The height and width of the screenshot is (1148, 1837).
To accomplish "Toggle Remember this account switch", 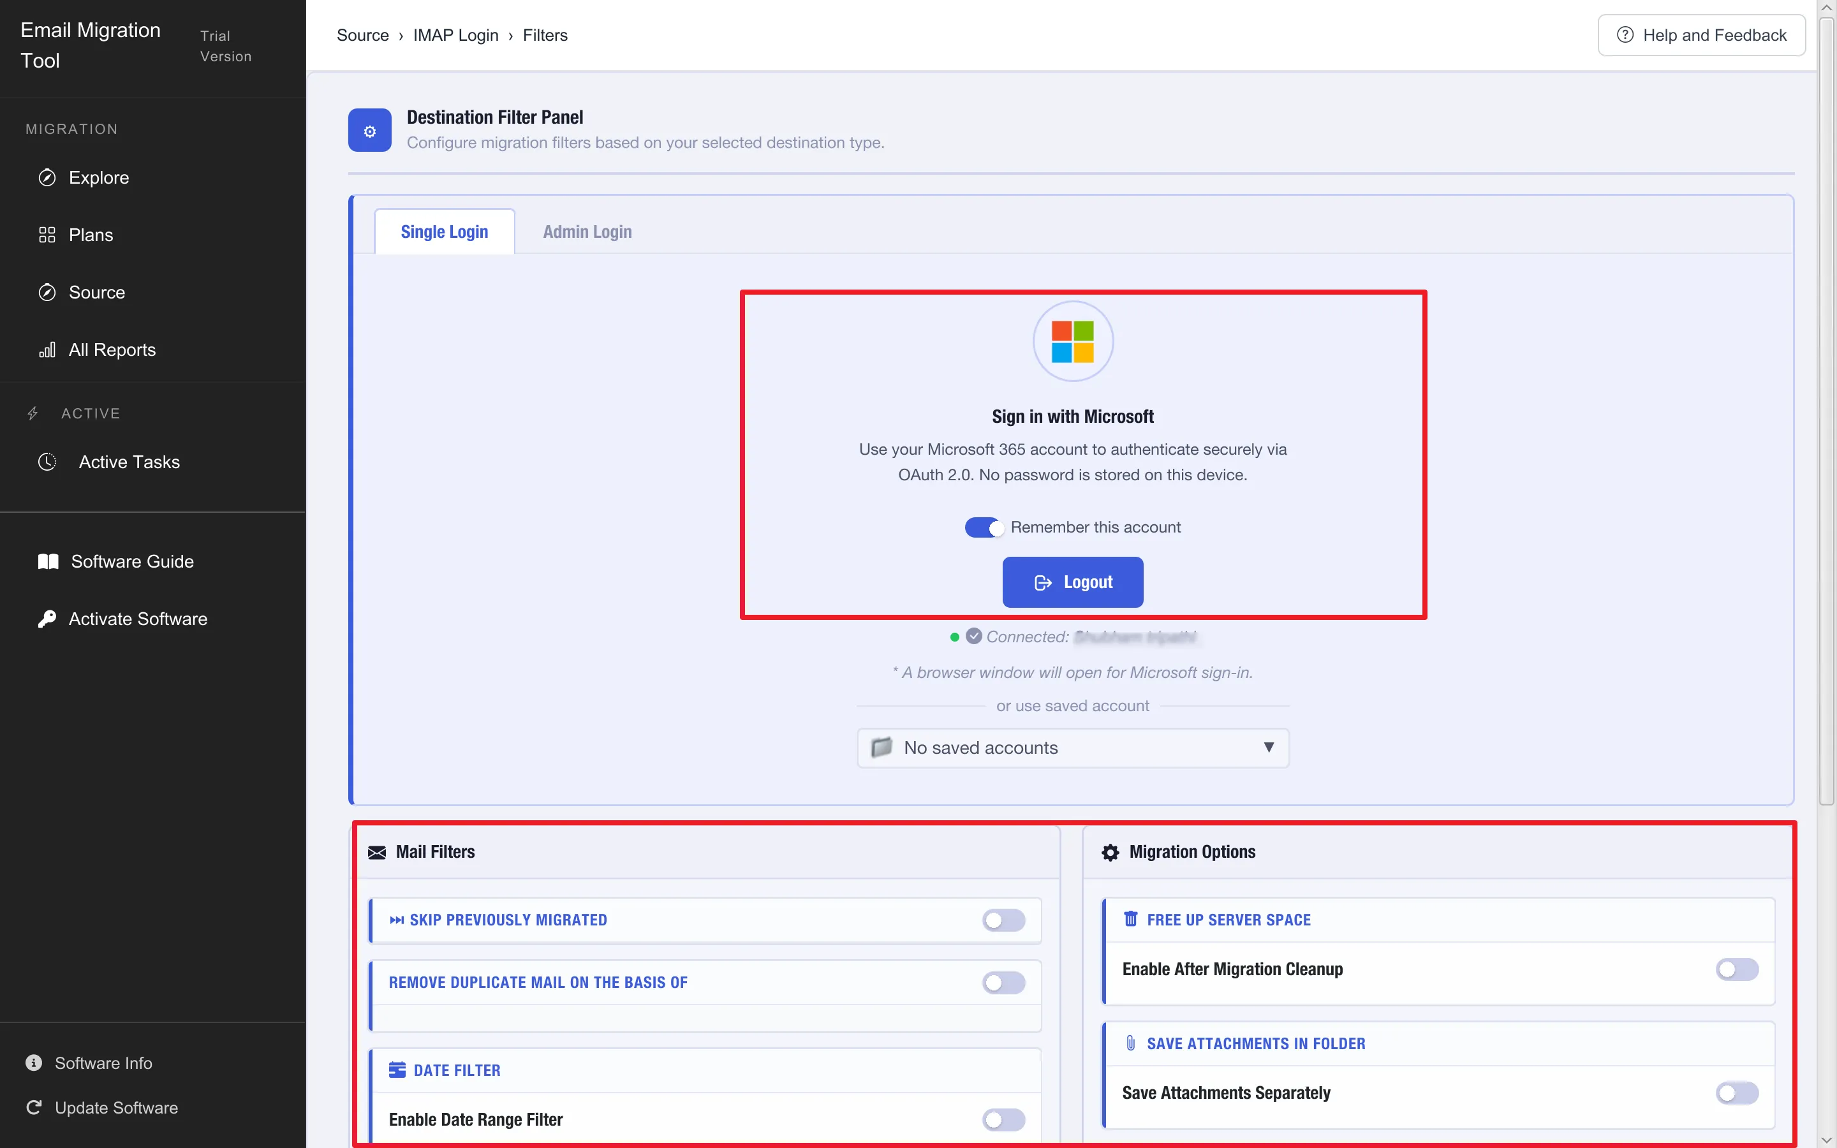I will (x=984, y=527).
